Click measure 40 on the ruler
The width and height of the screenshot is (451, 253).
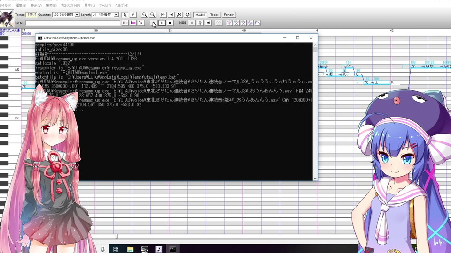point(244,30)
